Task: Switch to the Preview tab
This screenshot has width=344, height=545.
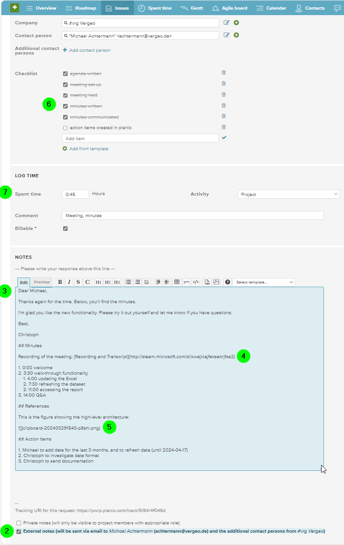Action: click(42, 282)
